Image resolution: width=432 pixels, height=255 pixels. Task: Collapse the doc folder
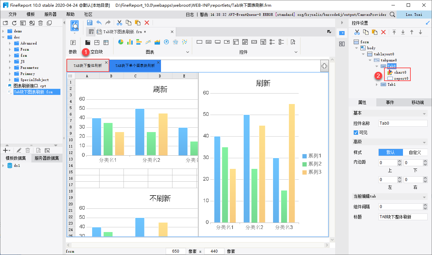tap(3, 37)
